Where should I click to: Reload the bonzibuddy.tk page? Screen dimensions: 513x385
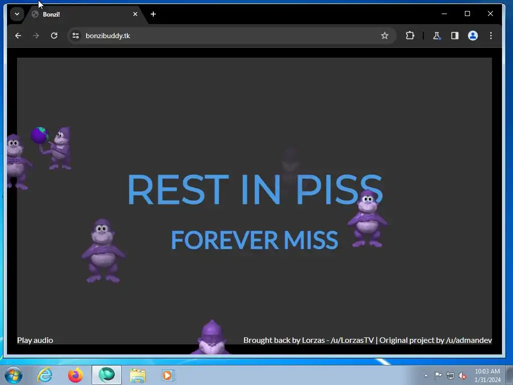tap(54, 36)
